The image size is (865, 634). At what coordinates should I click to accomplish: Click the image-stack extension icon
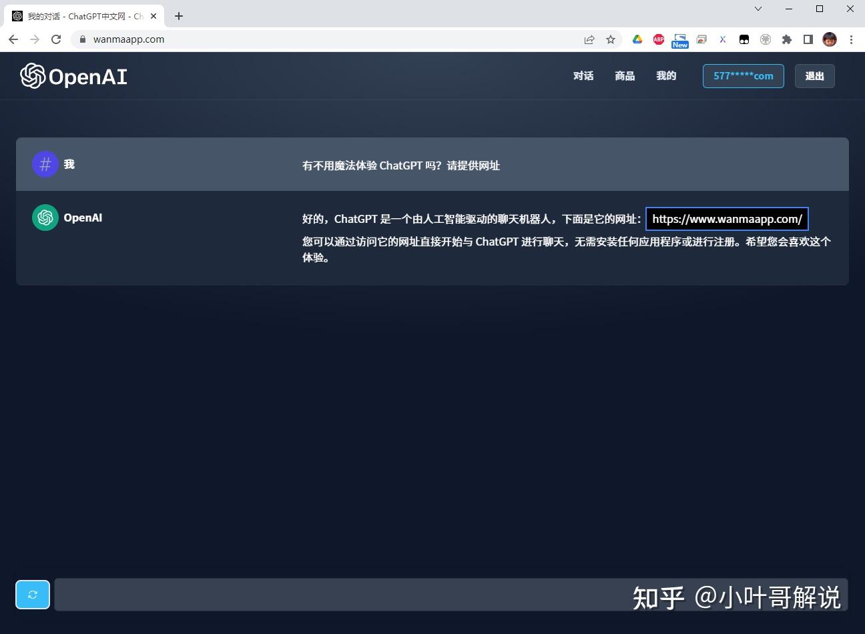701,39
